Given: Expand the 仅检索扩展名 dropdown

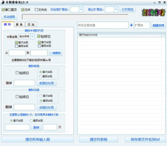Looking at the screenshot, I should click(81, 10).
